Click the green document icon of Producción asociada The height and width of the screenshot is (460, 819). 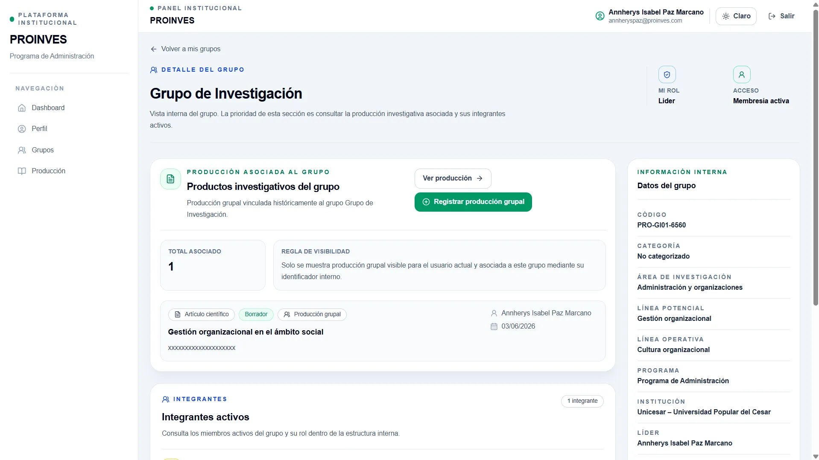(x=170, y=179)
